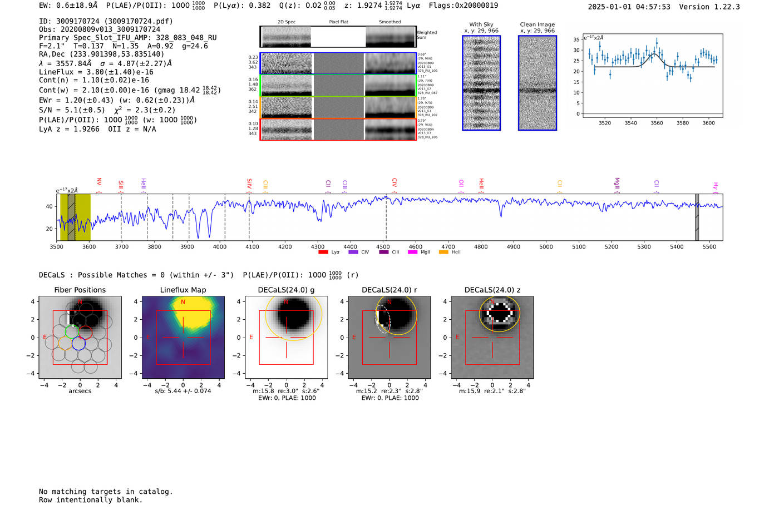Click the red fiber circle in Fiber Positions

pyautogui.click(x=86, y=332)
